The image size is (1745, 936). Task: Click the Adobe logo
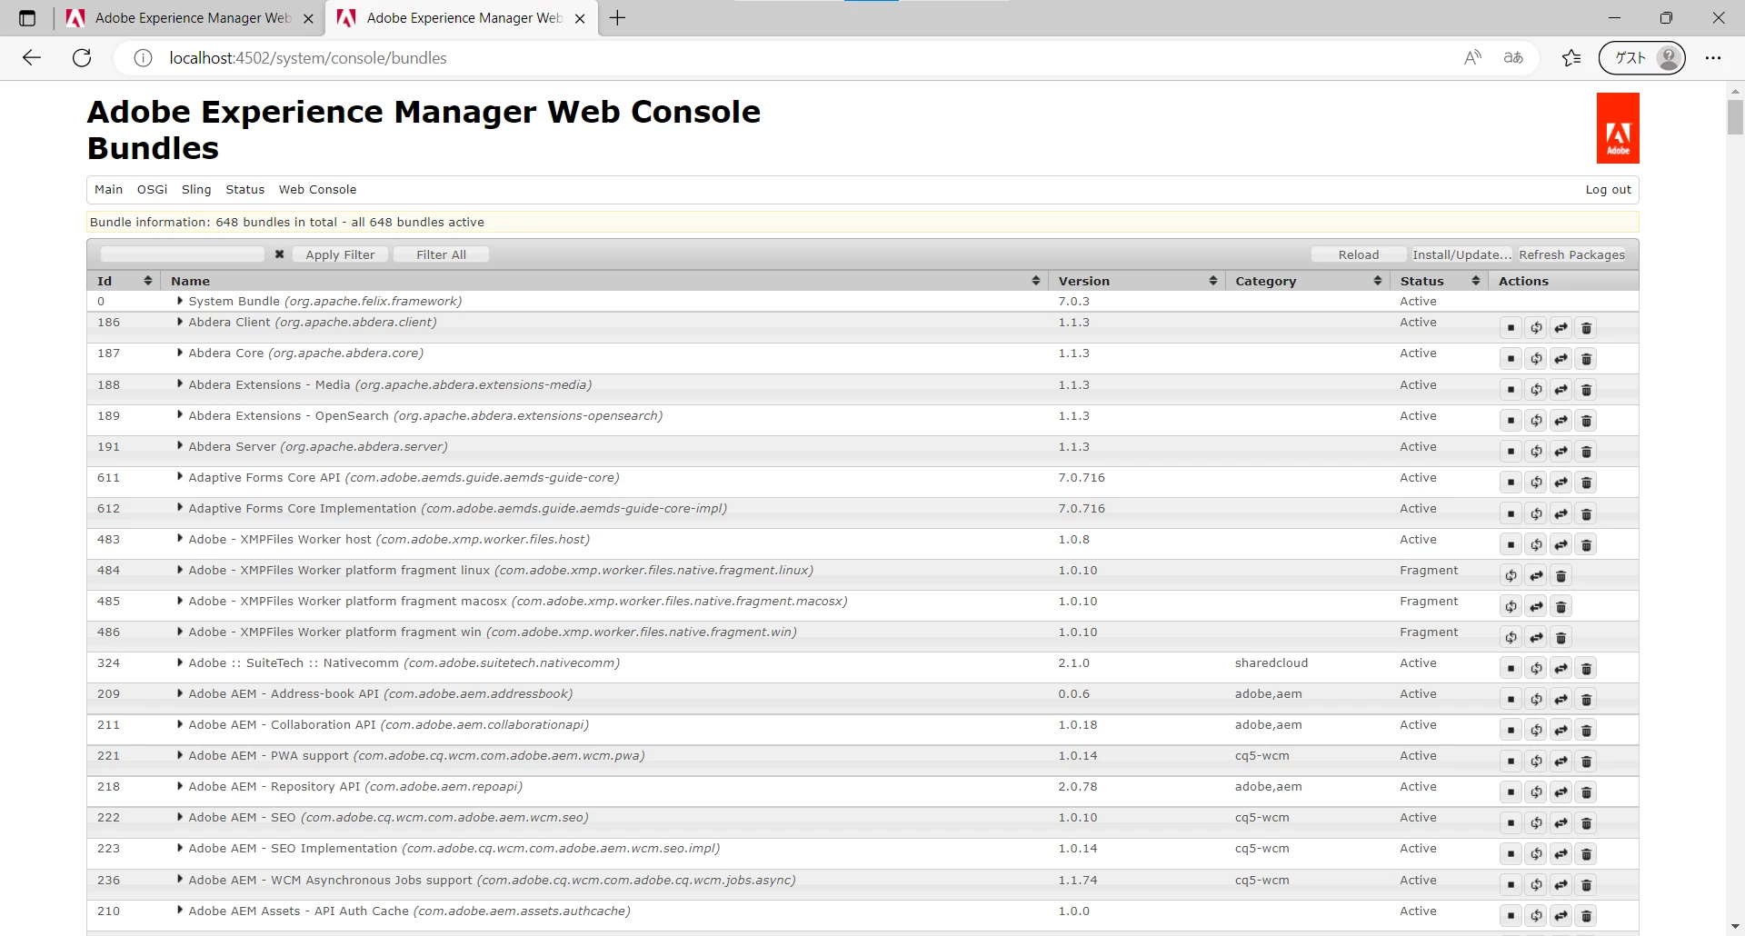point(1618,128)
